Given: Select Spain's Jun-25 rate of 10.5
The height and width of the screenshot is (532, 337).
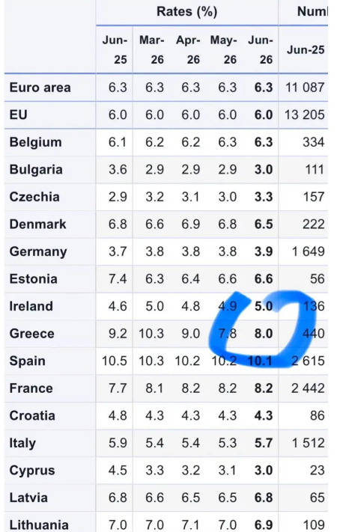Looking at the screenshot, I should tap(115, 361).
